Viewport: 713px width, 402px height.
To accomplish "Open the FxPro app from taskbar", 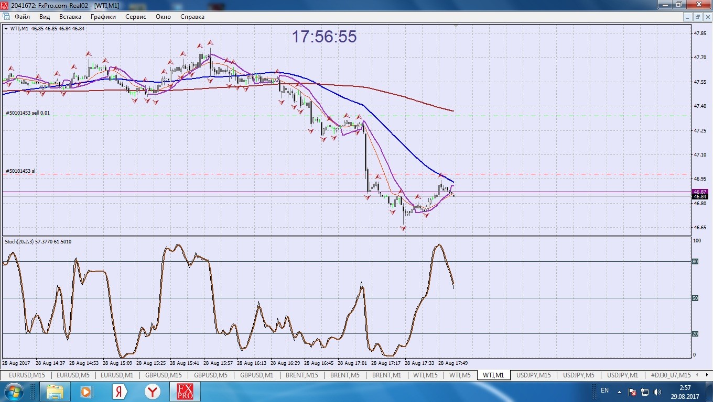I will tap(184, 391).
